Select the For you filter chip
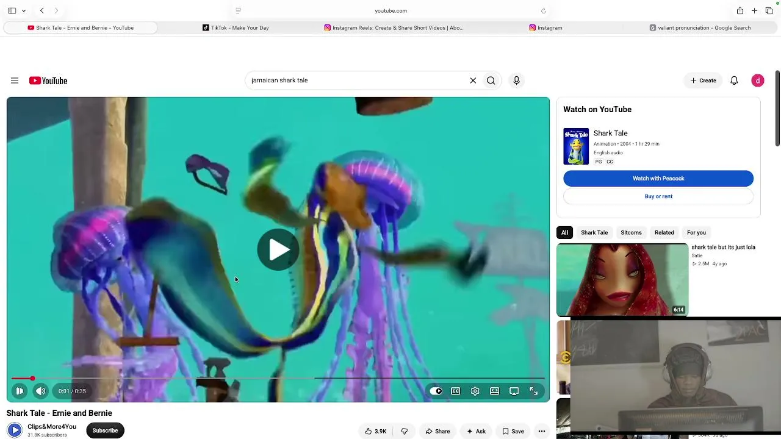This screenshot has height=439, width=781. [x=696, y=232]
